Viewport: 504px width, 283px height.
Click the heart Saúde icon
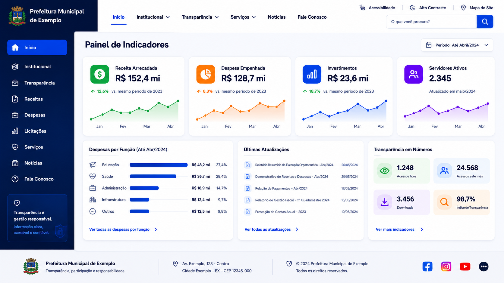click(93, 176)
